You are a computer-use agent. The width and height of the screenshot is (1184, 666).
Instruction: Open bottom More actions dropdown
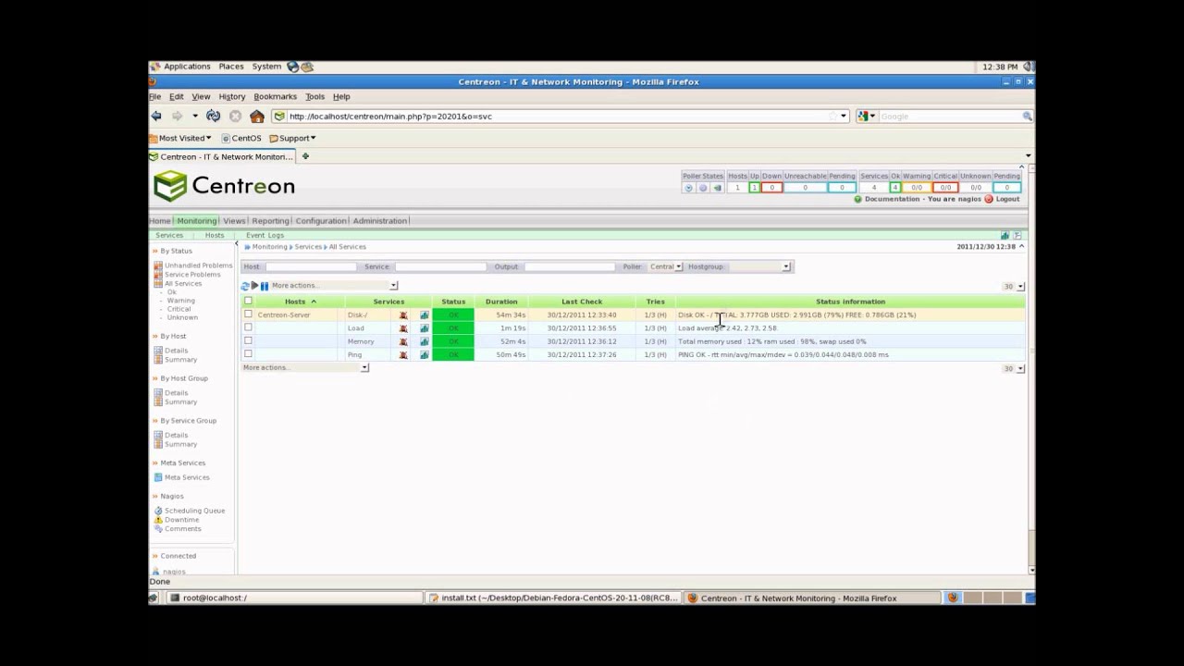coord(305,368)
